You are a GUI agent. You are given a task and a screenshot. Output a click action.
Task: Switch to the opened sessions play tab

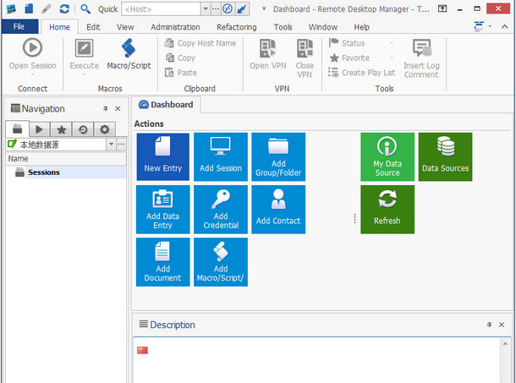coord(39,129)
